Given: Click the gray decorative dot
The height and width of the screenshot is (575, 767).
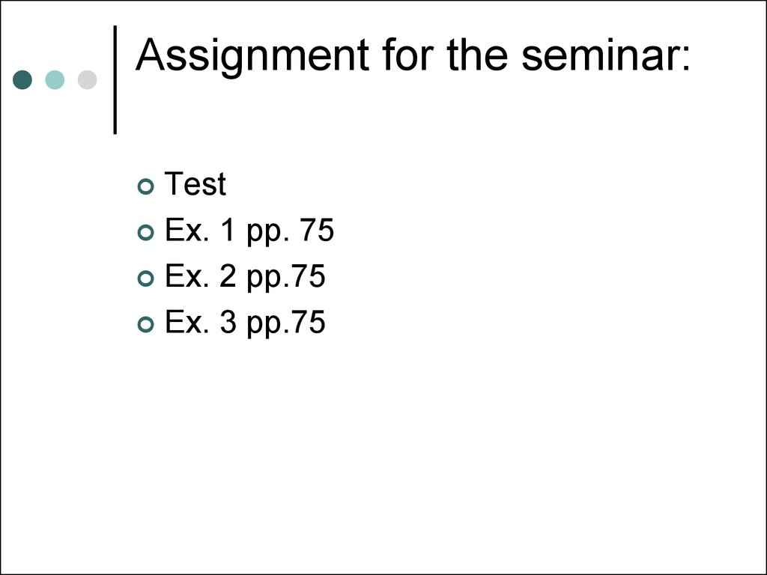Looking at the screenshot, I should point(88,79).
